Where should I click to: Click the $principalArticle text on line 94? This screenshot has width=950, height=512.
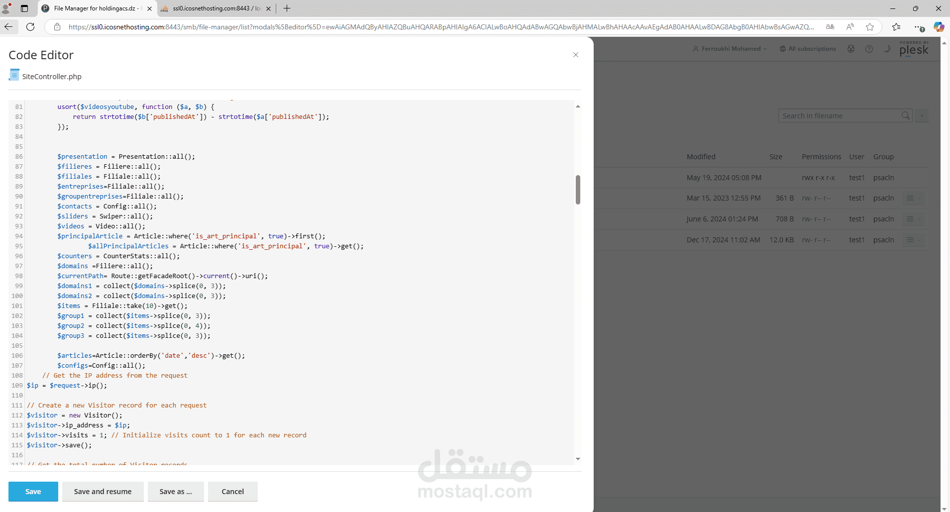[90, 236]
